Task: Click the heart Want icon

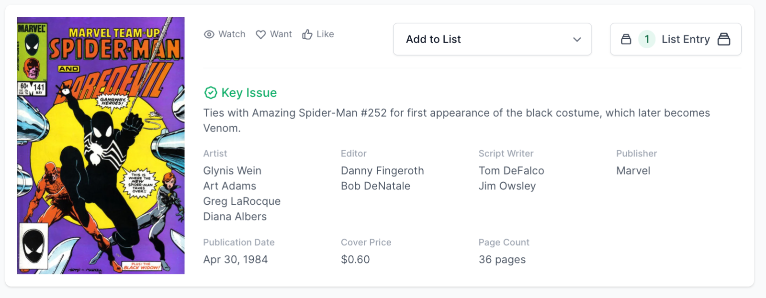Action: pyautogui.click(x=260, y=34)
